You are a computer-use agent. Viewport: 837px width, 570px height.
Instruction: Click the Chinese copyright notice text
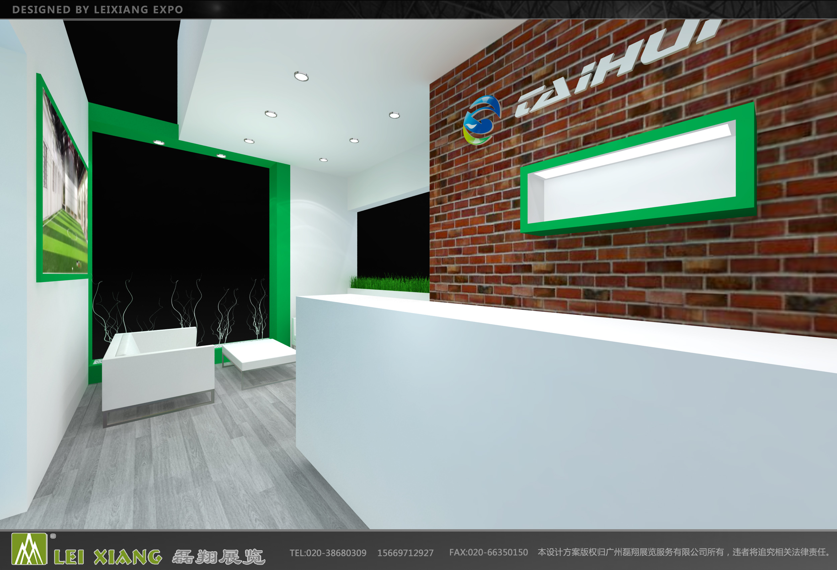pos(684,552)
